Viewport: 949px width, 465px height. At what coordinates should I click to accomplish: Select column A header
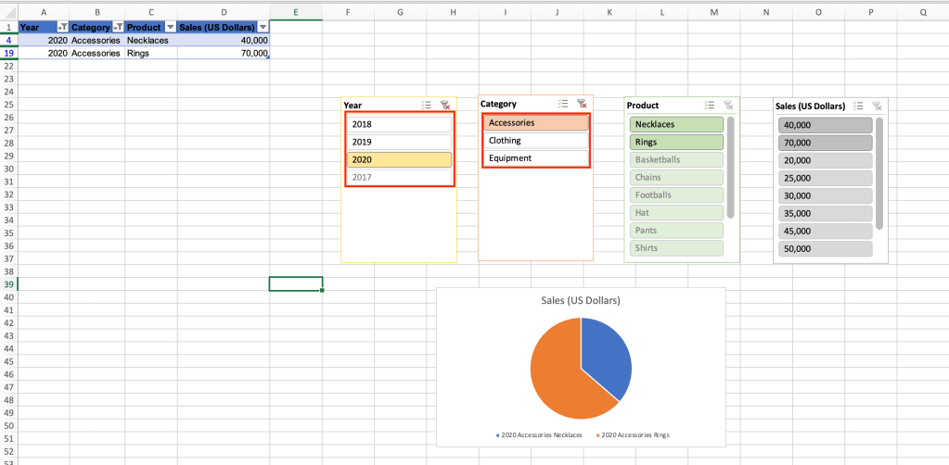pos(44,11)
